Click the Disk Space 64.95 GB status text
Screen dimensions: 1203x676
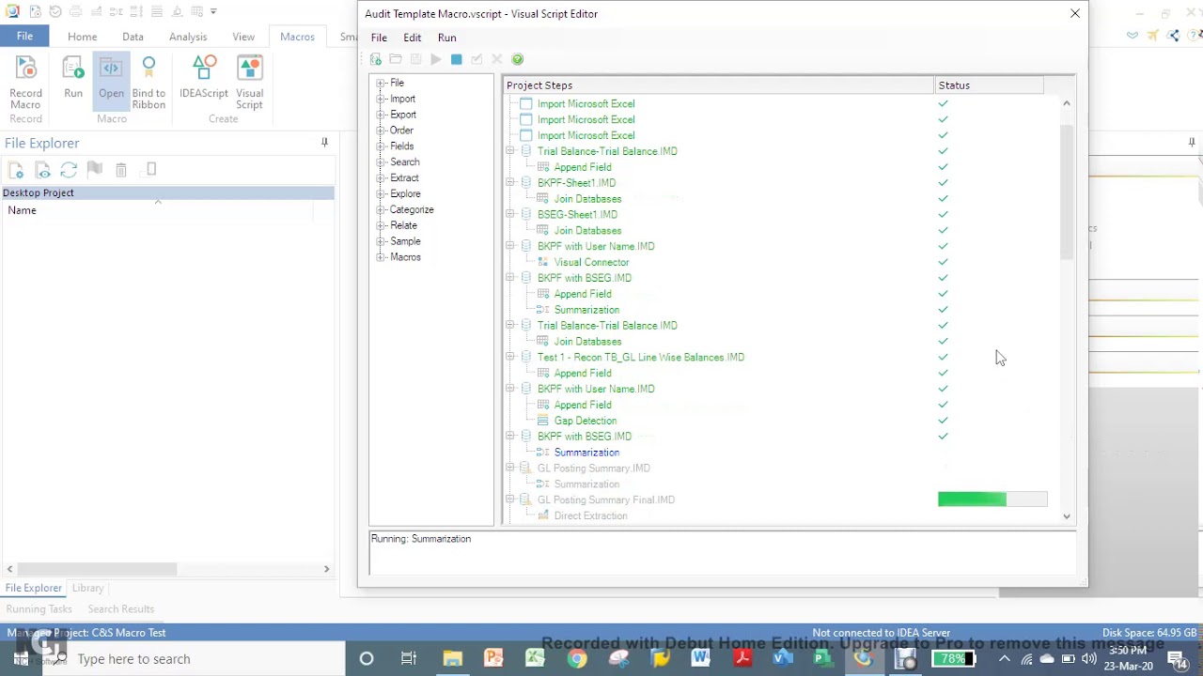[x=1149, y=633]
